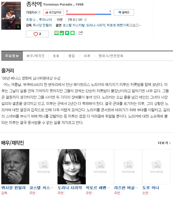Click the help icon next to 기대지수
Viewport: 173px width, 197px height.
[x=39, y=12]
